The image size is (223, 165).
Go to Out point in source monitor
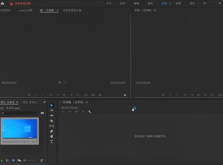[78, 95]
